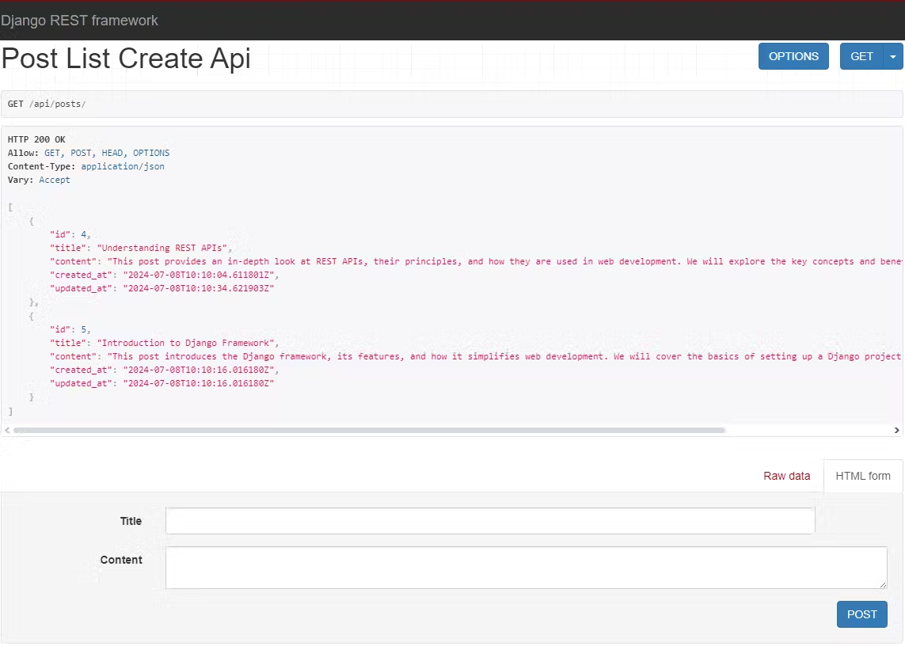
Task: Select the Post List Create Api heading
Action: 126,58
